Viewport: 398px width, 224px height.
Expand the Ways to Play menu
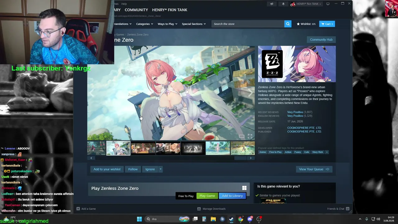point(168,24)
